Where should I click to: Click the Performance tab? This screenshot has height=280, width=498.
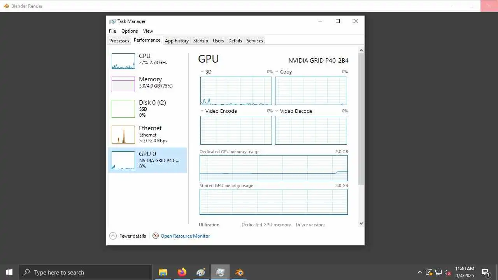tap(147, 40)
